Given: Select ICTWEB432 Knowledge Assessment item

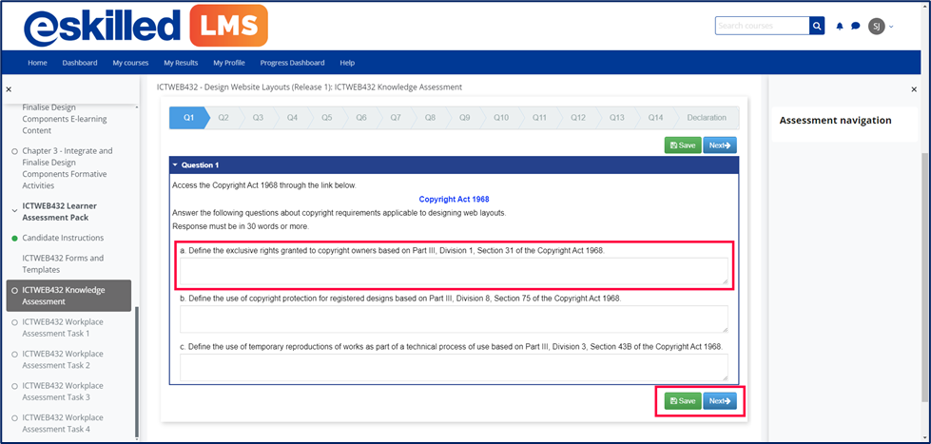Looking at the screenshot, I should [68, 296].
